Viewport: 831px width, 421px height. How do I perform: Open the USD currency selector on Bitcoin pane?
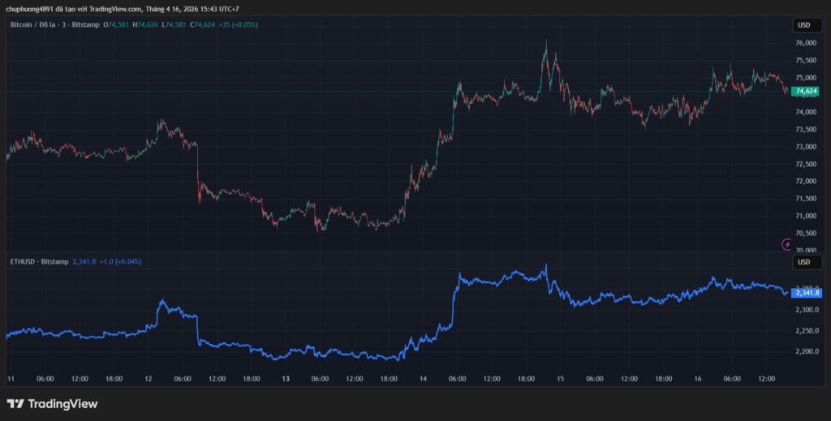pos(803,25)
